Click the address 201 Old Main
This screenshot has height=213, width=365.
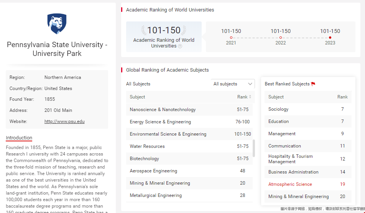58,110
